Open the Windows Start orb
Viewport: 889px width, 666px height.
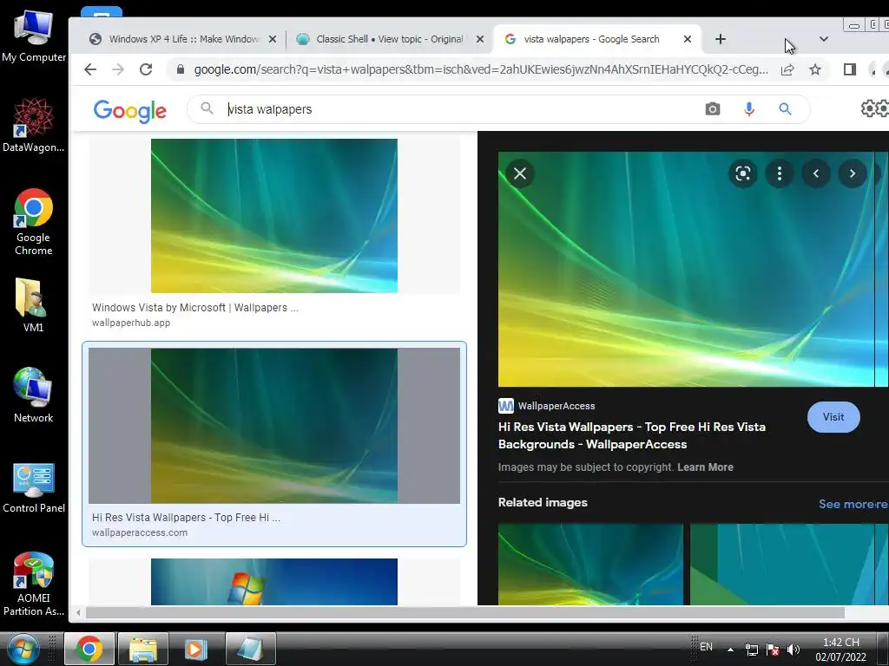coord(23,649)
